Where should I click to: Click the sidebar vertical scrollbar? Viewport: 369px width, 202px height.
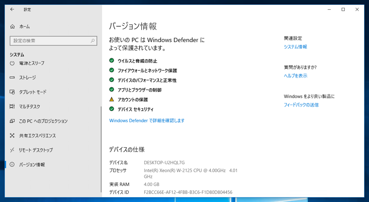pos(101,149)
